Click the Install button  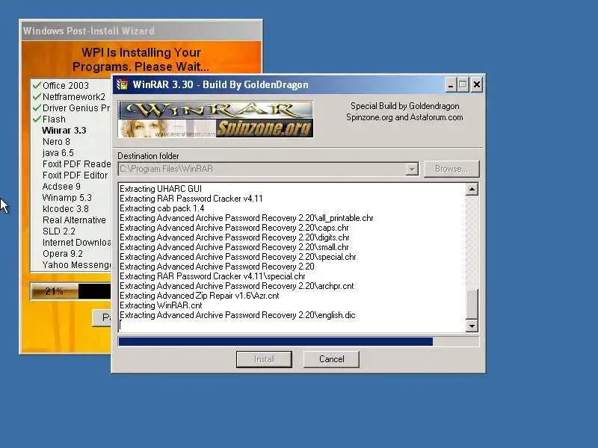(265, 359)
